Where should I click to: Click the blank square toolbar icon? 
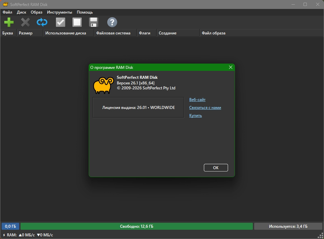coord(77,22)
